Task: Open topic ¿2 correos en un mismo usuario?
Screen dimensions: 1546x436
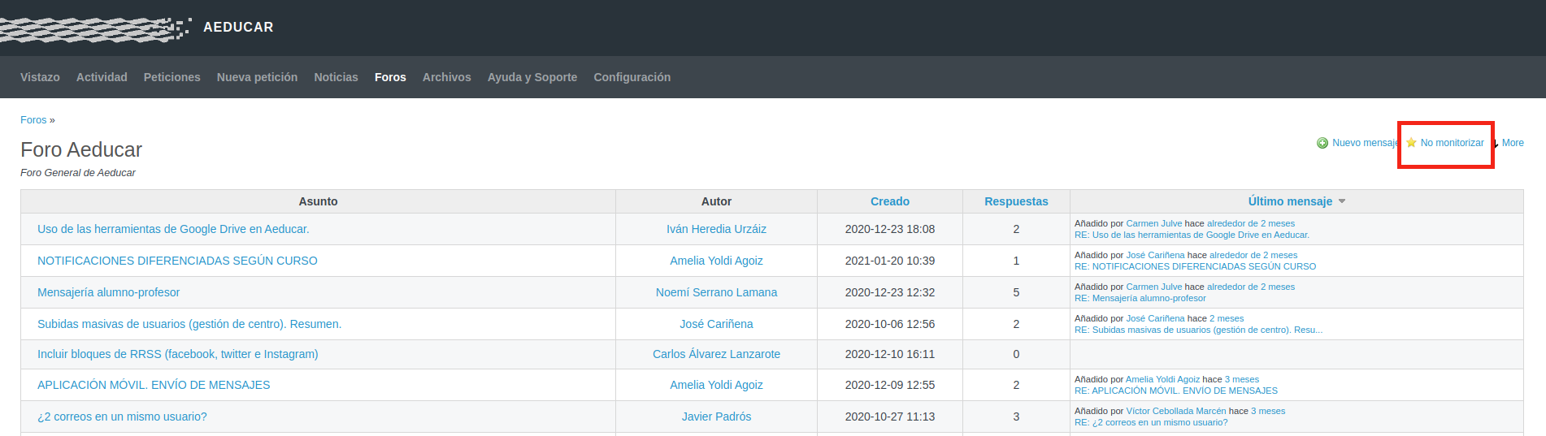Action: tap(122, 417)
